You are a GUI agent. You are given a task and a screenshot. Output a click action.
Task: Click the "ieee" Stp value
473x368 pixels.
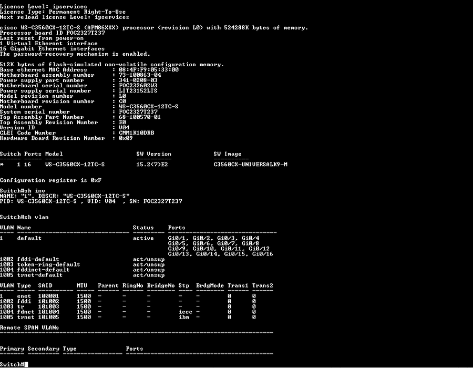coord(186,312)
